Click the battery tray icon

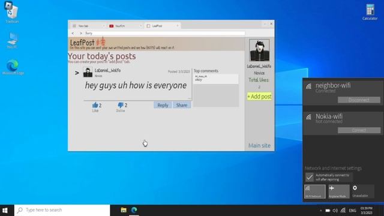pyautogui.click(x=328, y=211)
